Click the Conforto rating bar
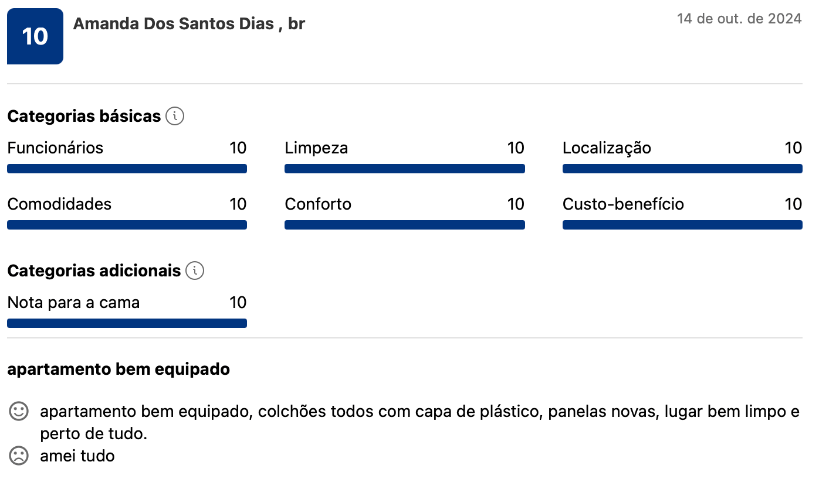Image resolution: width=819 pixels, height=479 pixels. pyautogui.click(x=404, y=225)
